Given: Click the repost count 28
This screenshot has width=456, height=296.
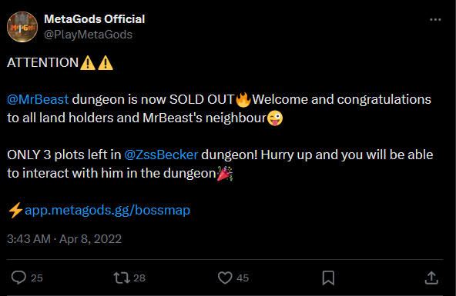Looking at the screenshot, I should click(139, 278).
